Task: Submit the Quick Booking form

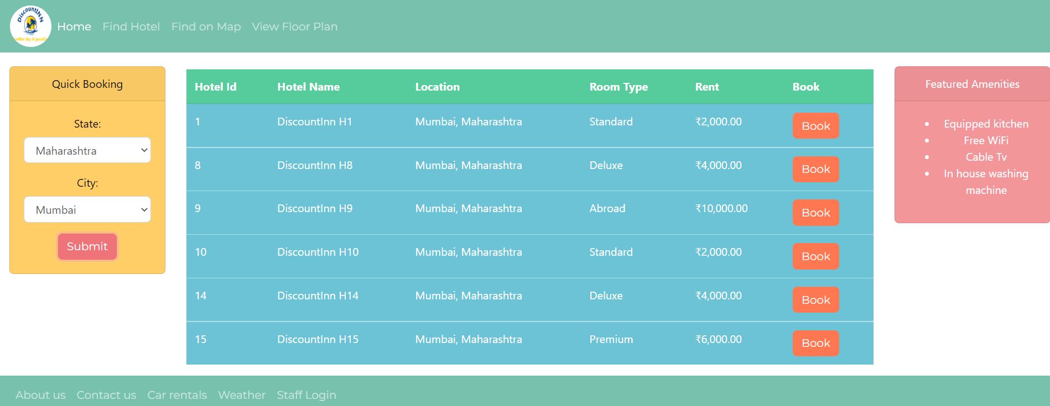Action: click(x=87, y=246)
